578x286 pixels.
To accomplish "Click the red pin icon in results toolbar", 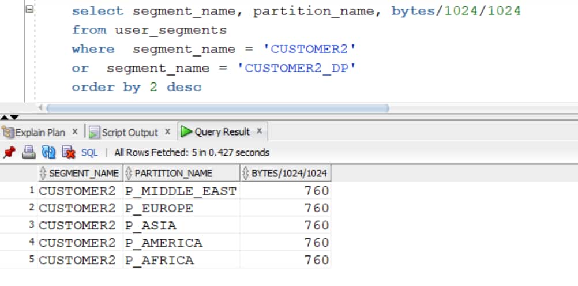I will (x=9, y=152).
